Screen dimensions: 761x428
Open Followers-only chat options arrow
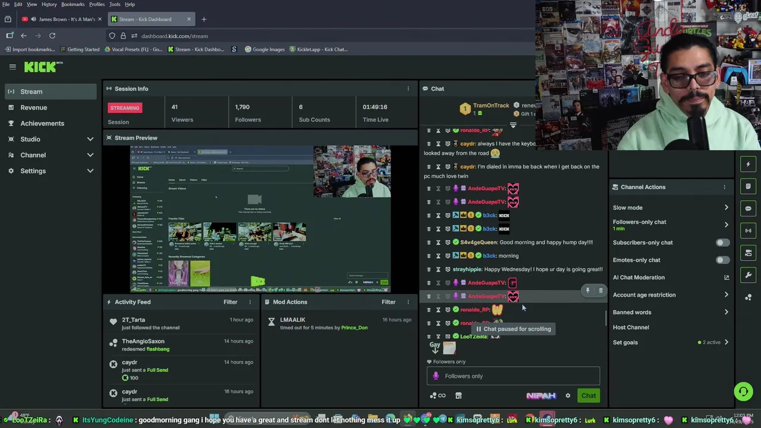726,225
